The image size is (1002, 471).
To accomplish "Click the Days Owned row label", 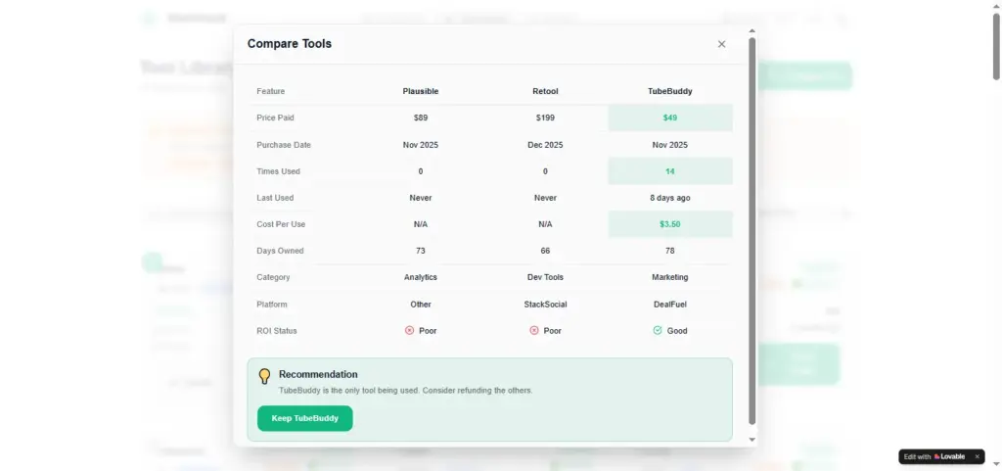I will (x=280, y=251).
